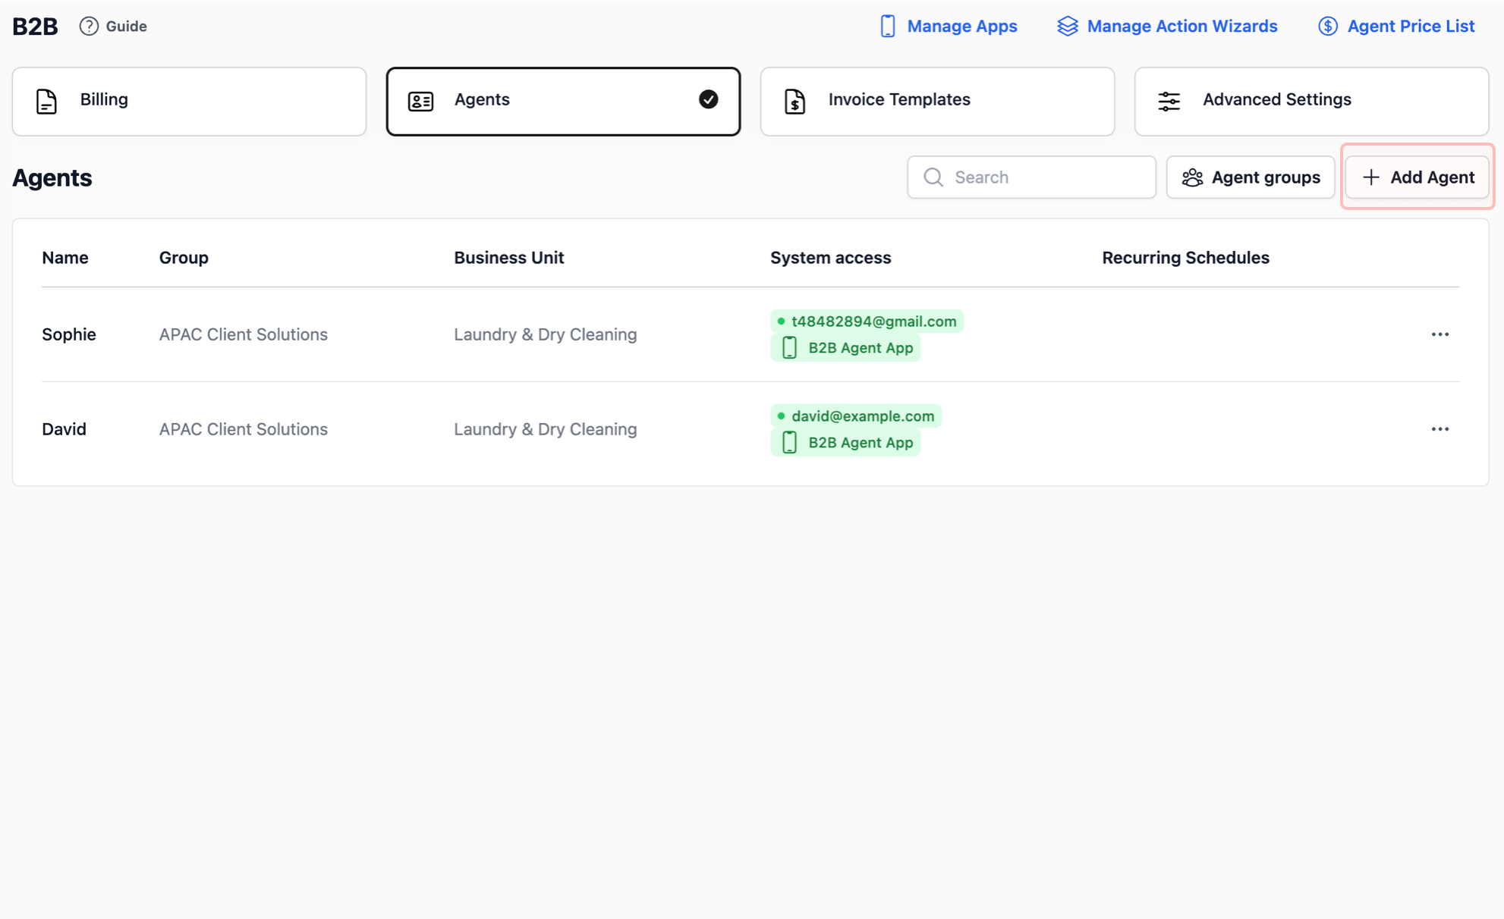1504x919 pixels.
Task: Click the Invoice Templates file icon
Action: point(794,101)
